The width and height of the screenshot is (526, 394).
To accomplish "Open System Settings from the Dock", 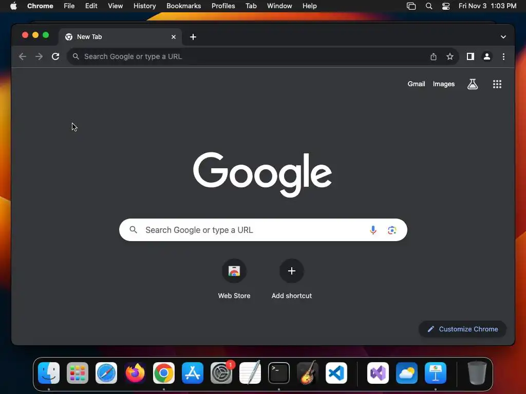I will pyautogui.click(x=221, y=373).
